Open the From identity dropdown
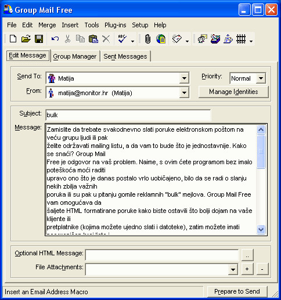Image resolution: width=281 pixels, height=300 pixels. (x=184, y=93)
